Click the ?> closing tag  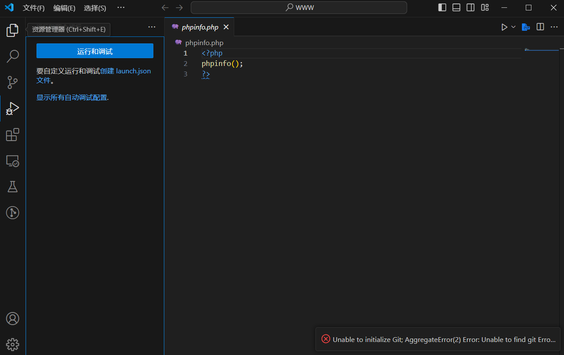(206, 74)
